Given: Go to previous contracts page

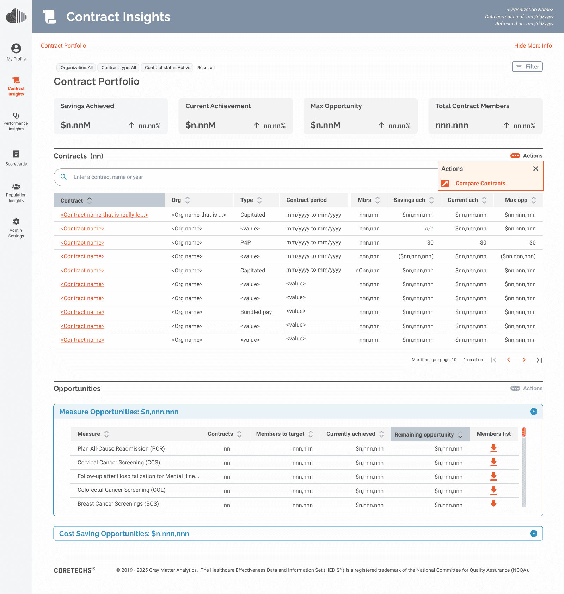Looking at the screenshot, I should pos(509,360).
